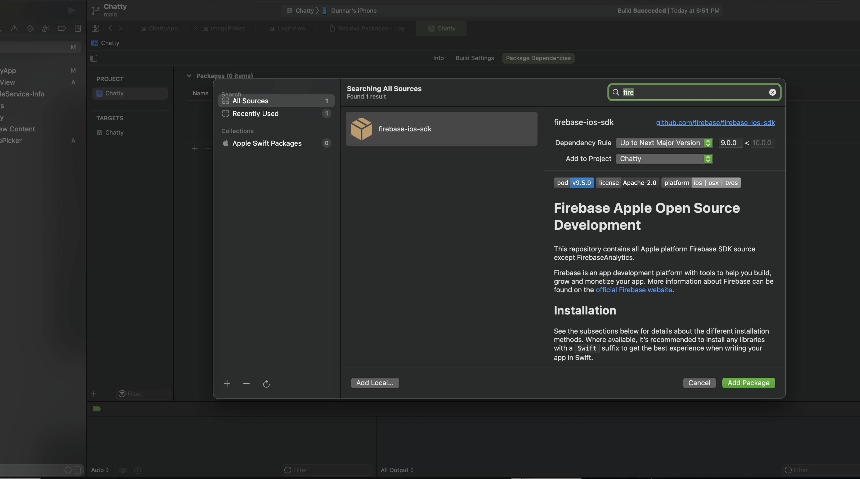Switch to the LoginView tab
Viewport: 860px width, 479px height.
[x=287, y=28]
